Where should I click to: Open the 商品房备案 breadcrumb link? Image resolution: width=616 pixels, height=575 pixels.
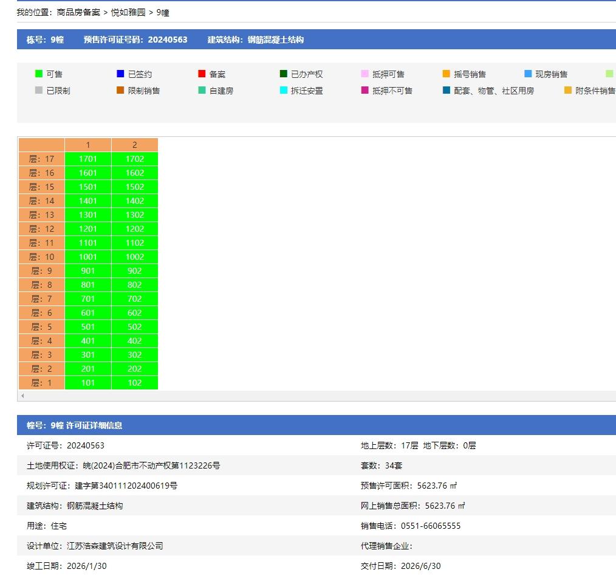(78, 13)
